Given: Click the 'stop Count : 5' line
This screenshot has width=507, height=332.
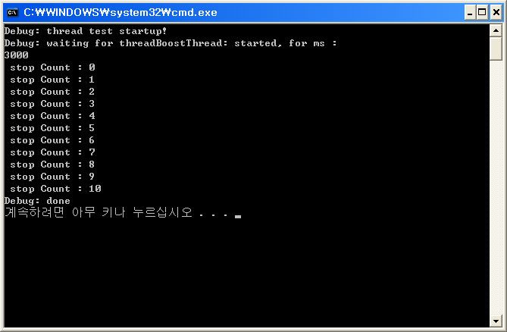Looking at the screenshot, I should click(x=52, y=128).
